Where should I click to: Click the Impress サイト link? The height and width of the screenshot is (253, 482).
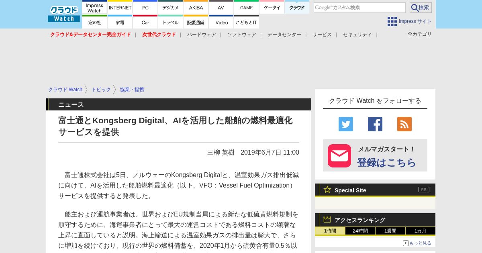[x=415, y=21]
